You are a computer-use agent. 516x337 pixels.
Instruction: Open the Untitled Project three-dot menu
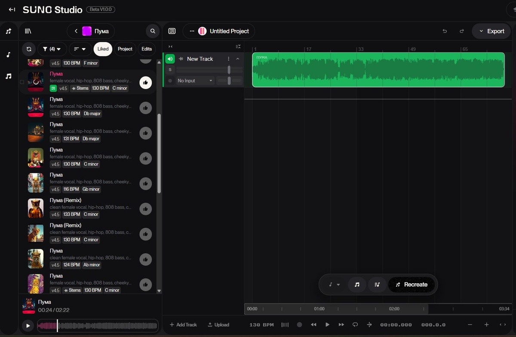pyautogui.click(x=192, y=31)
